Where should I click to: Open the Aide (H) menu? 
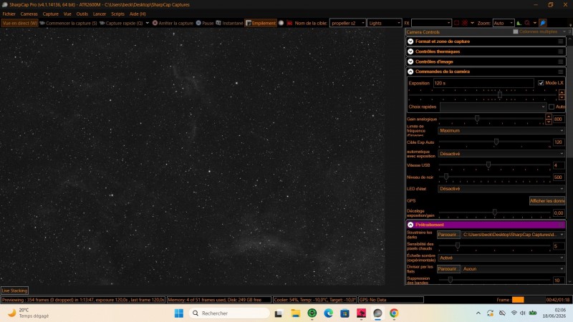tap(138, 14)
